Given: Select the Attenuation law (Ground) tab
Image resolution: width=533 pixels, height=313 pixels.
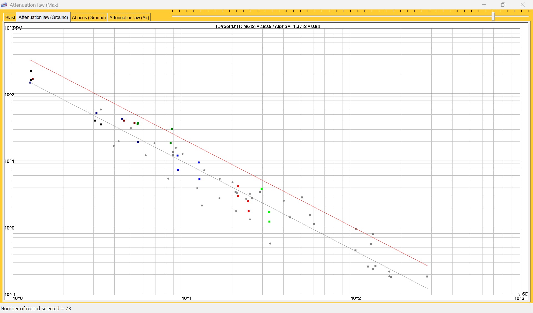Looking at the screenshot, I should pos(43,17).
